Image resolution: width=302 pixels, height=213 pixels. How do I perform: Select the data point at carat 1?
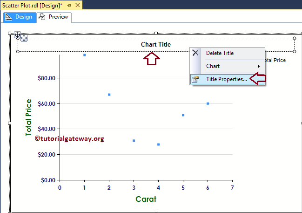click(84, 55)
